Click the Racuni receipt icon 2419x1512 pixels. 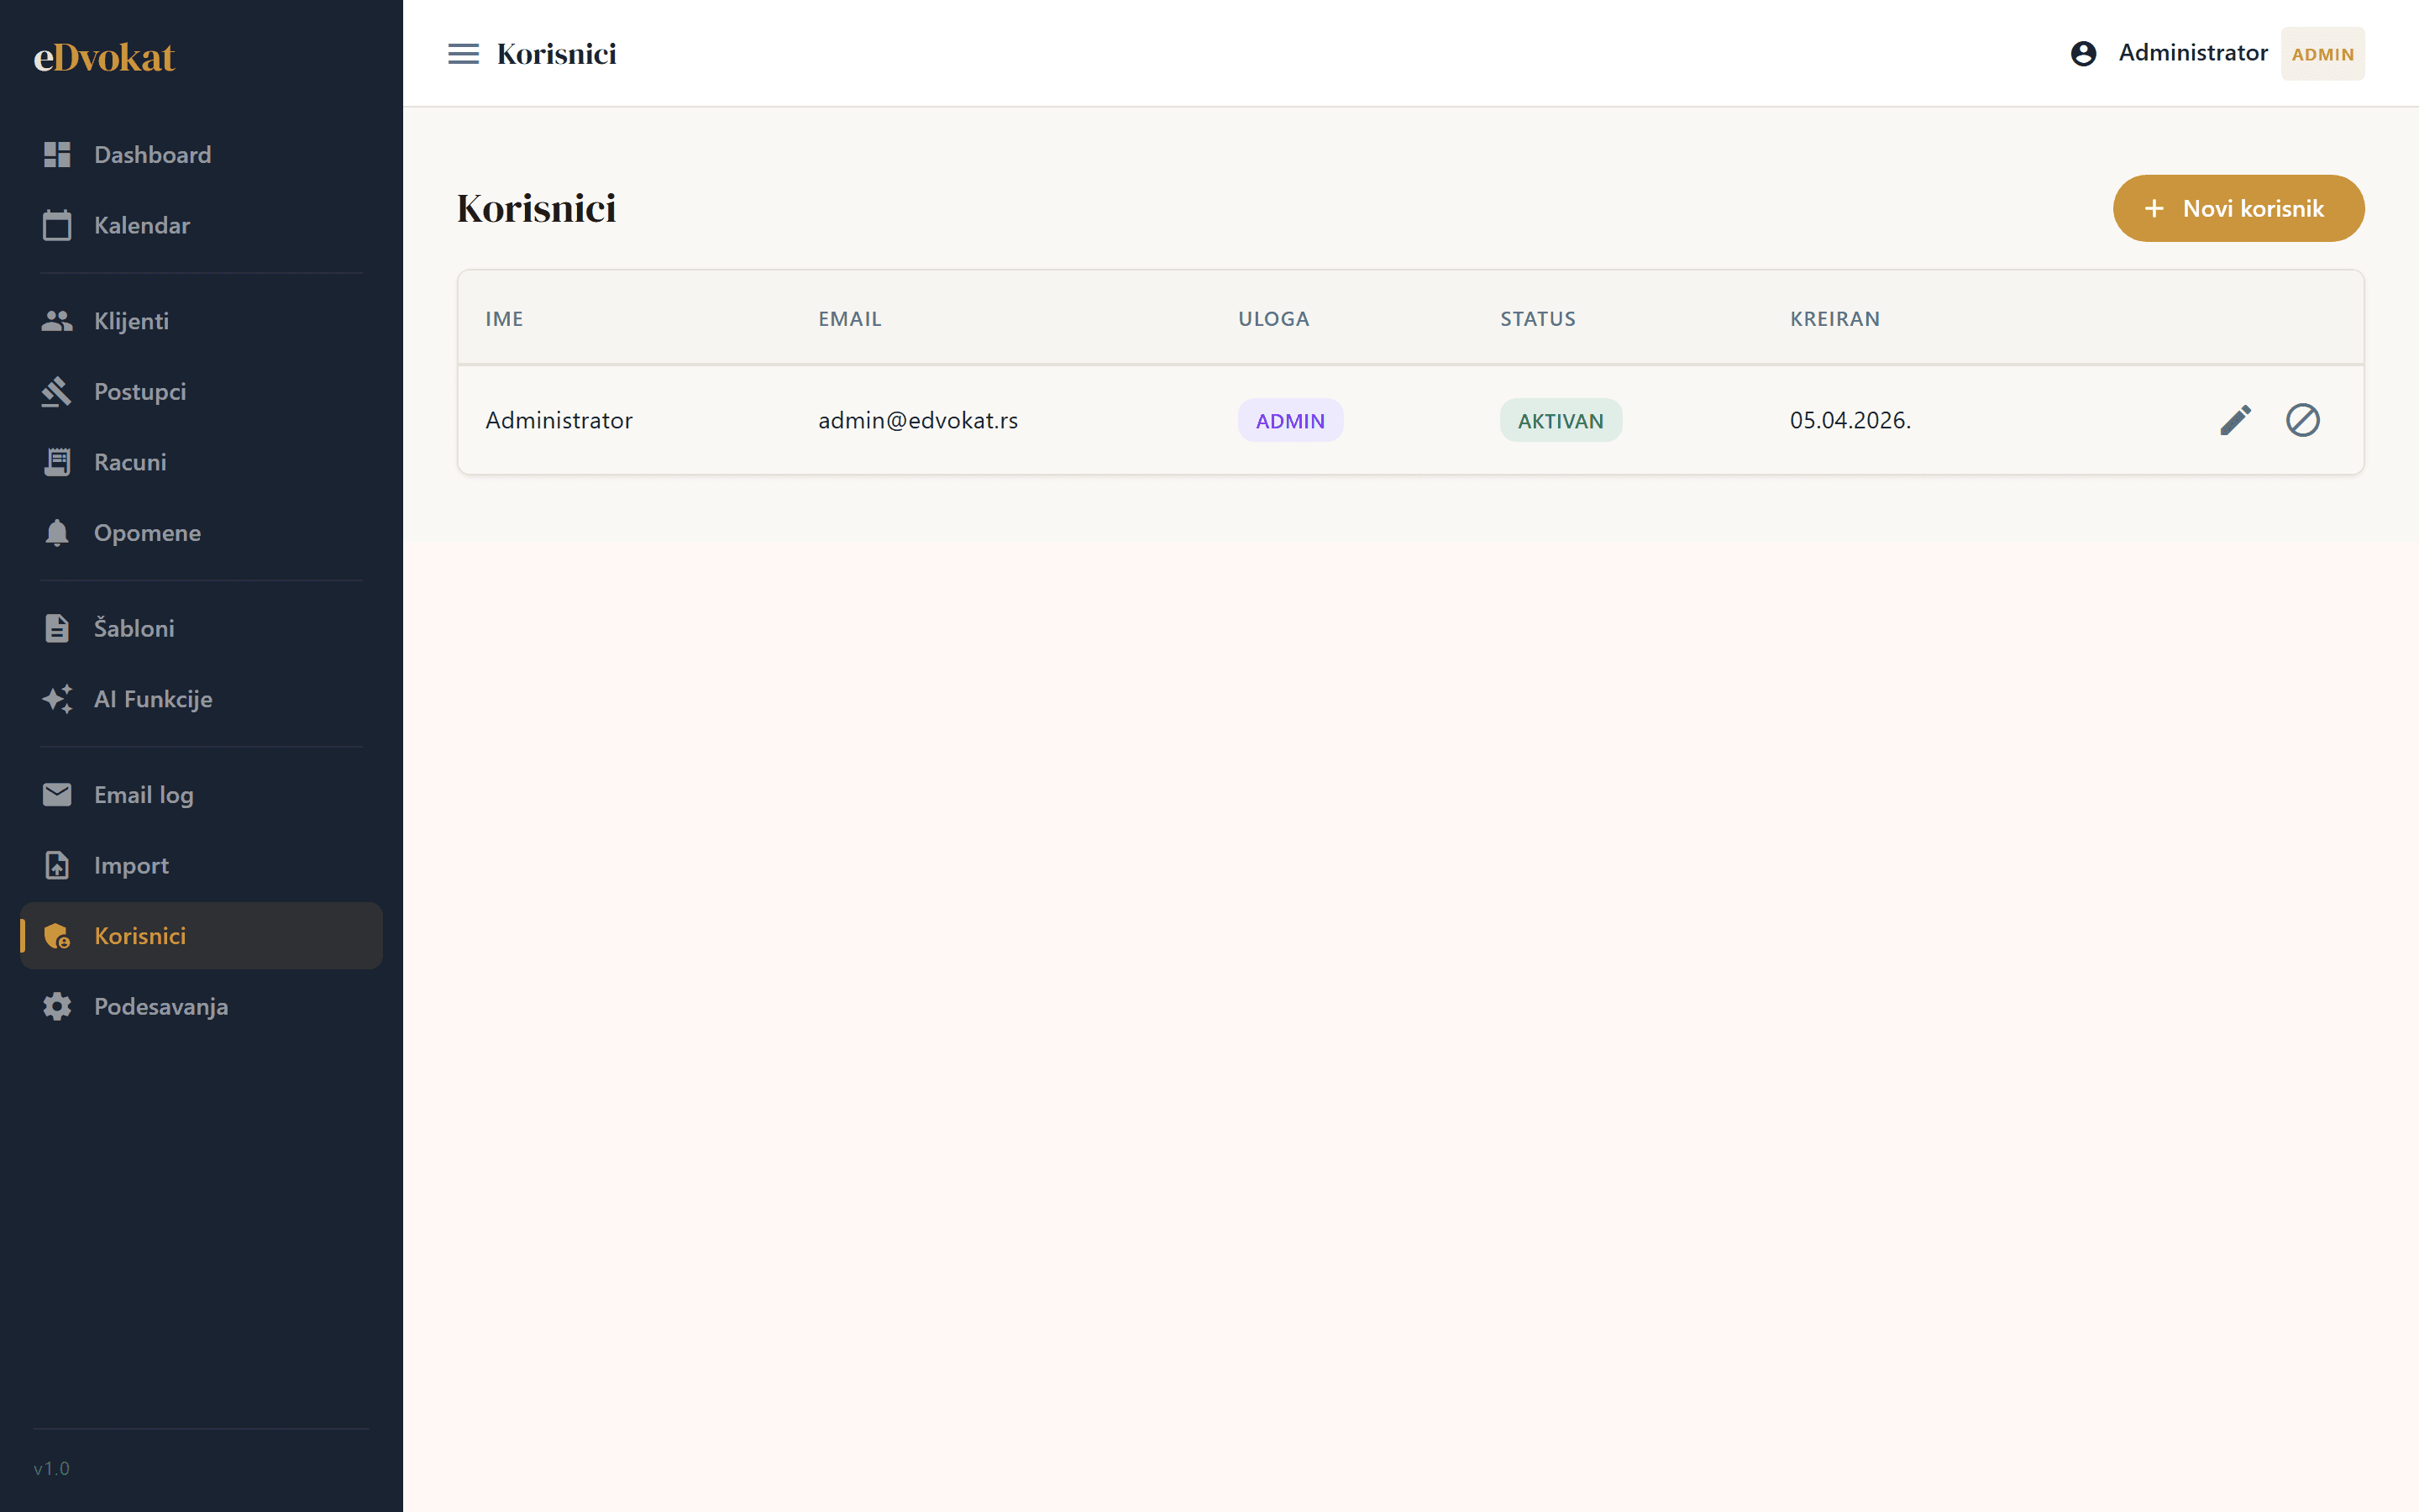(x=57, y=462)
